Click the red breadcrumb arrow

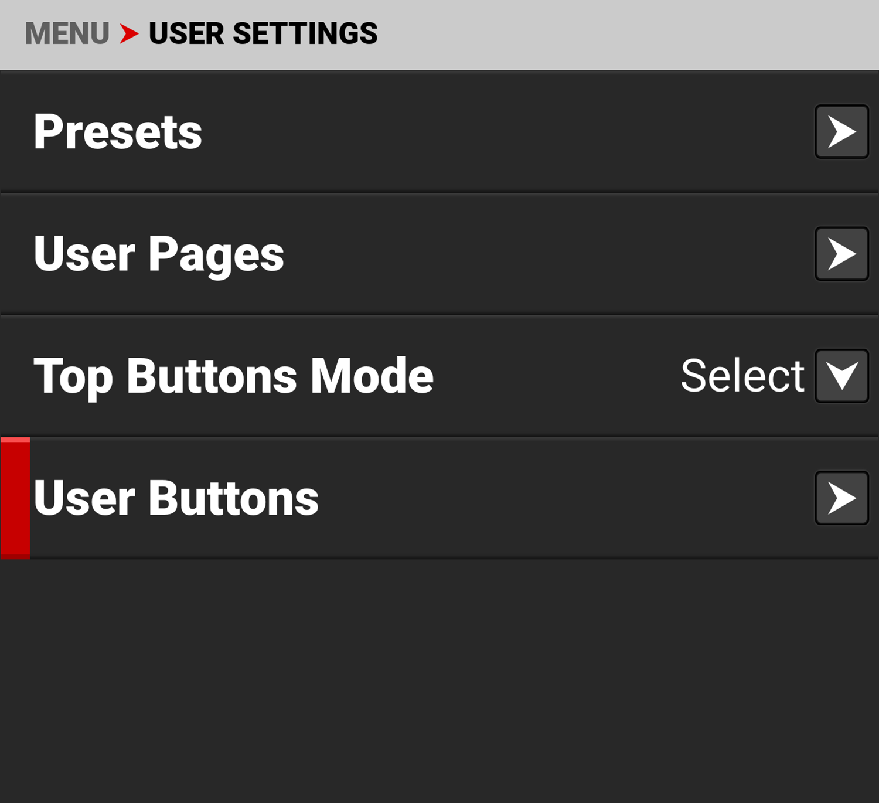tap(129, 33)
